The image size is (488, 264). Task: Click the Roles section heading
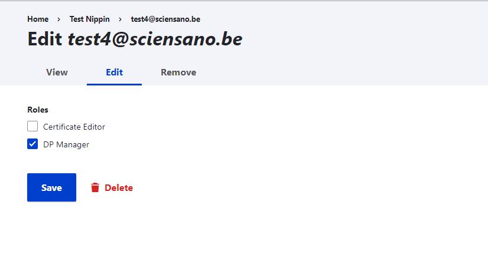click(38, 110)
